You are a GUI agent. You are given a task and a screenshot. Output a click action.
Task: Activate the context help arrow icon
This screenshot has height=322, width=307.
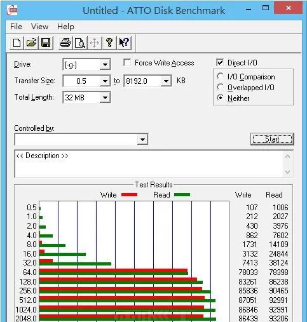[x=124, y=43]
